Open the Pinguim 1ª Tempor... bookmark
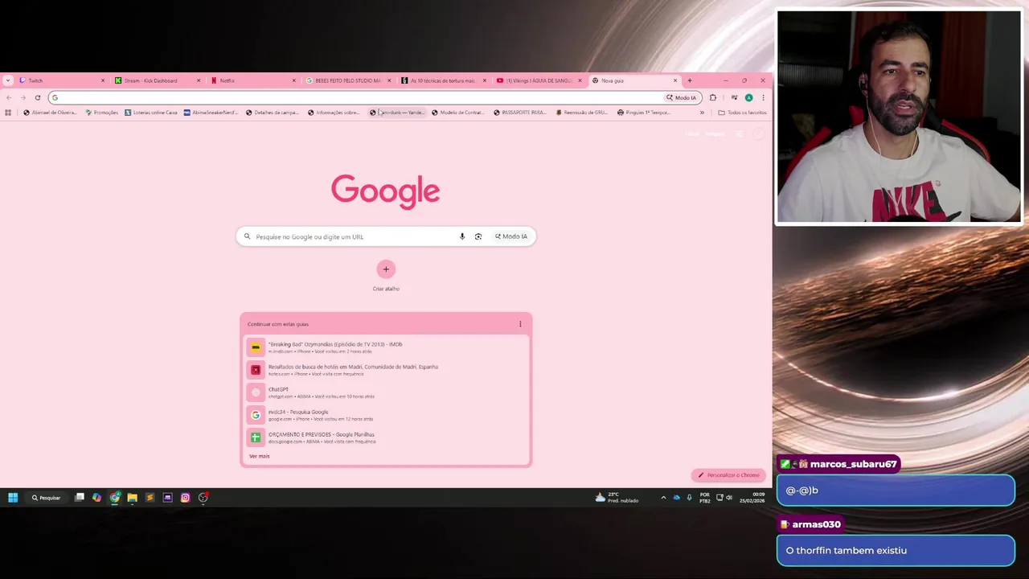 643,113
